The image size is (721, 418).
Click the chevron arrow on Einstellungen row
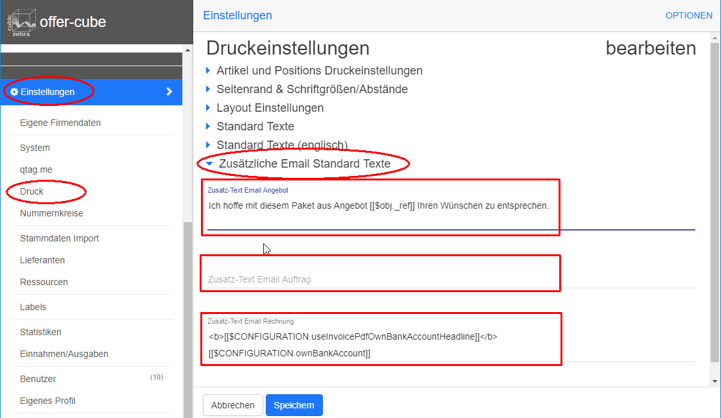coord(169,92)
